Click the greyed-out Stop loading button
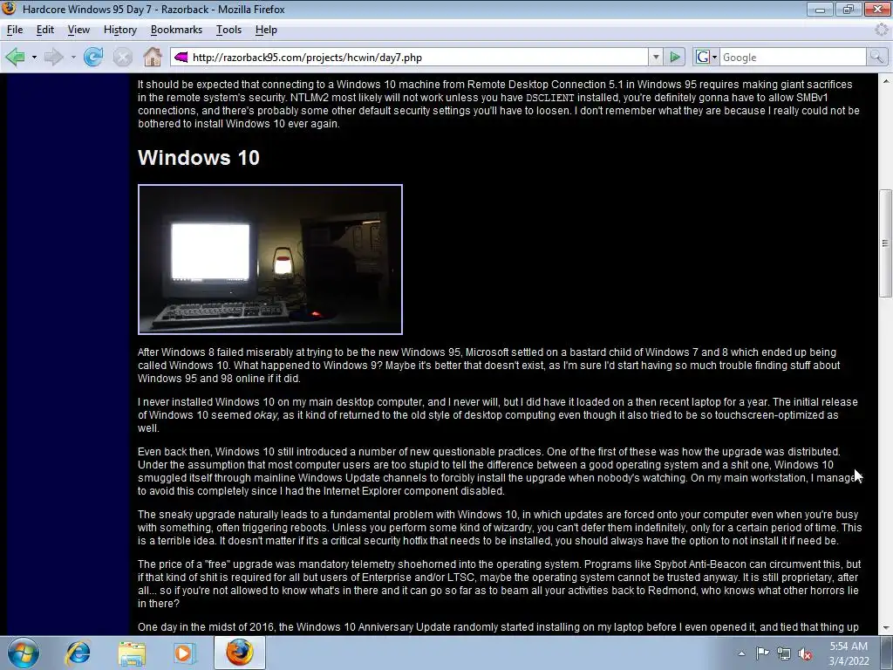This screenshot has width=893, height=670. (122, 57)
